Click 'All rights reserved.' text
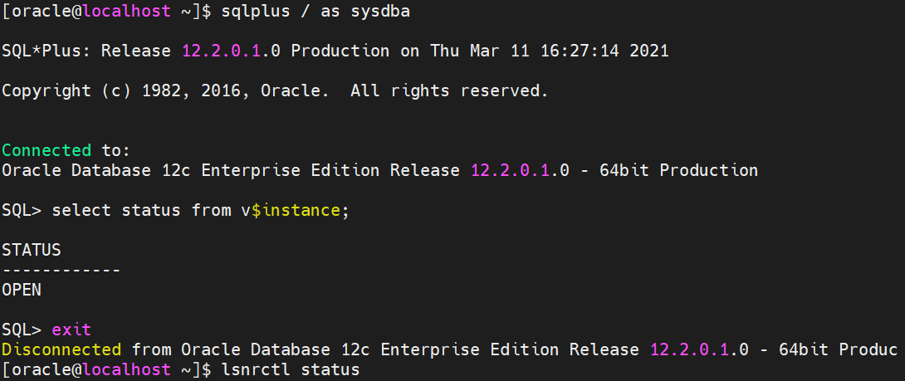The height and width of the screenshot is (381, 905). pyautogui.click(x=449, y=90)
